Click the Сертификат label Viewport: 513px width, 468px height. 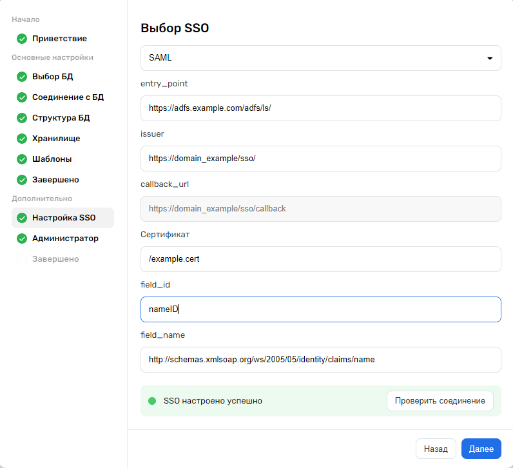coord(165,235)
